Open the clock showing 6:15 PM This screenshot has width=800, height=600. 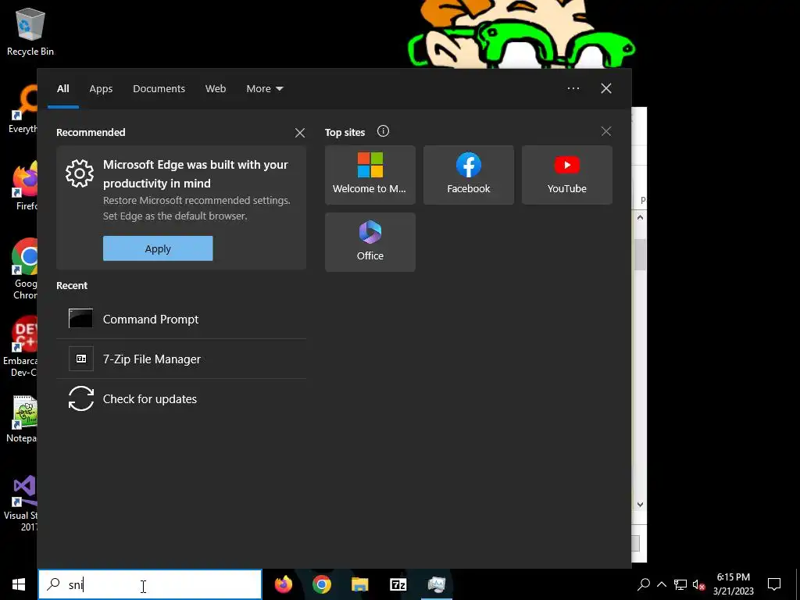(x=733, y=584)
